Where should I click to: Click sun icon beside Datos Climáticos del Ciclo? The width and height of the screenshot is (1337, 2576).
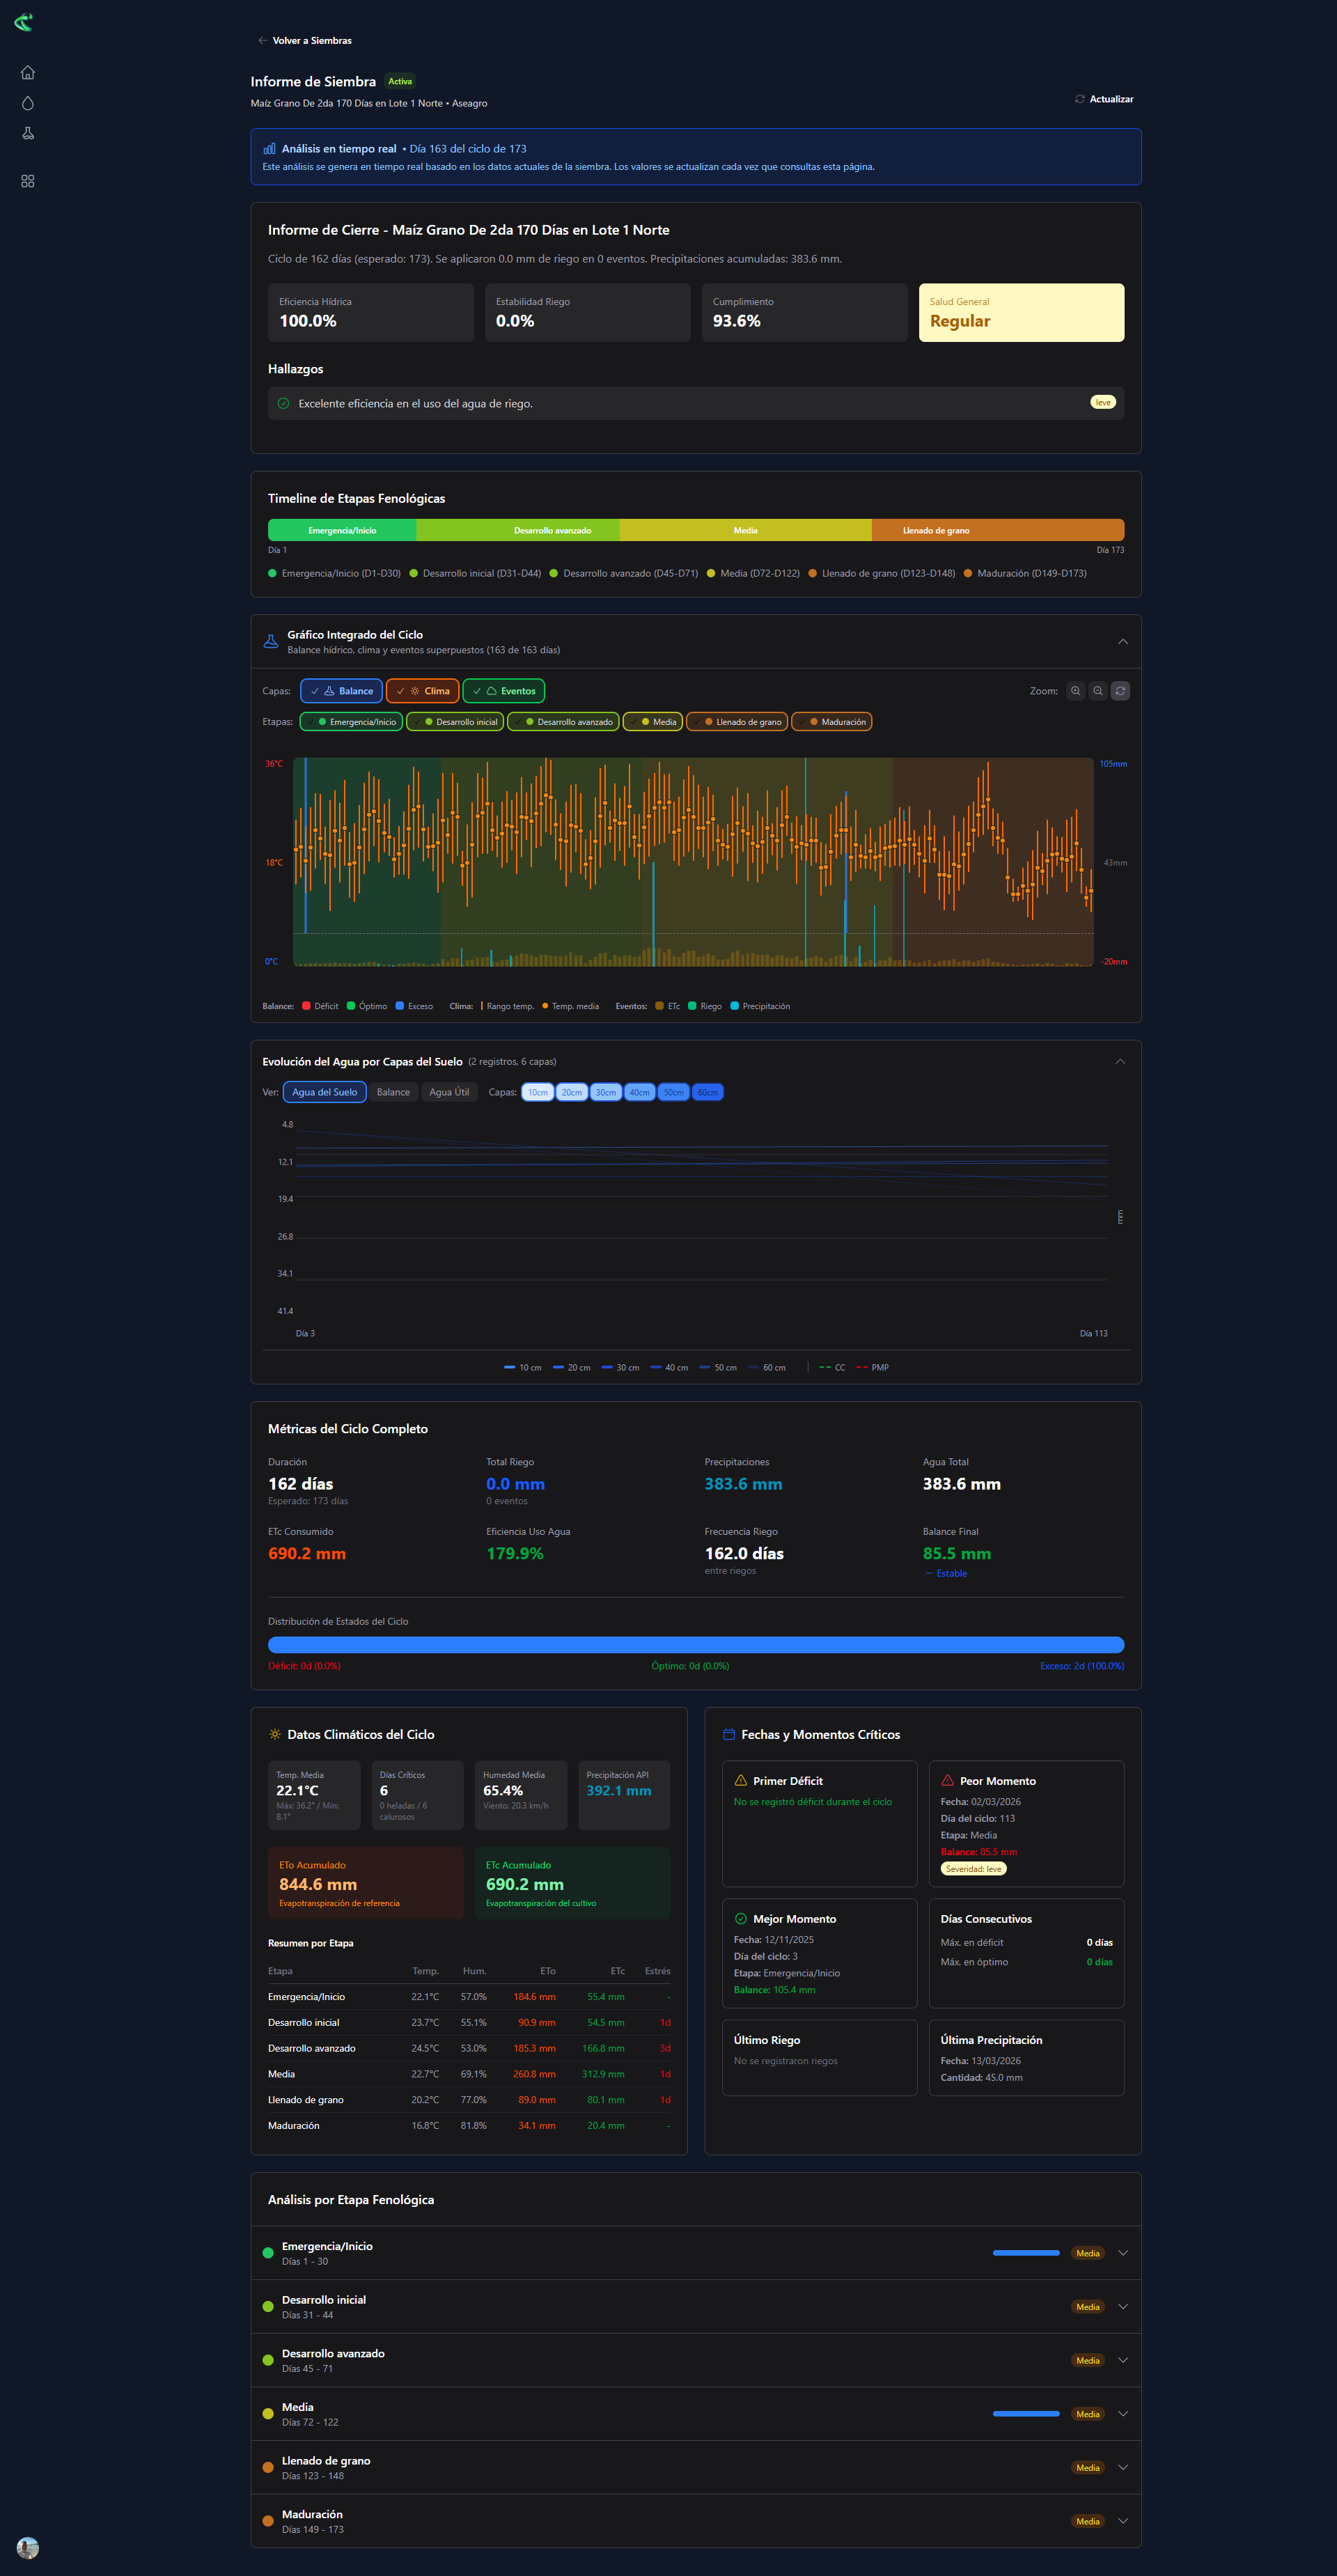pyautogui.click(x=275, y=1734)
